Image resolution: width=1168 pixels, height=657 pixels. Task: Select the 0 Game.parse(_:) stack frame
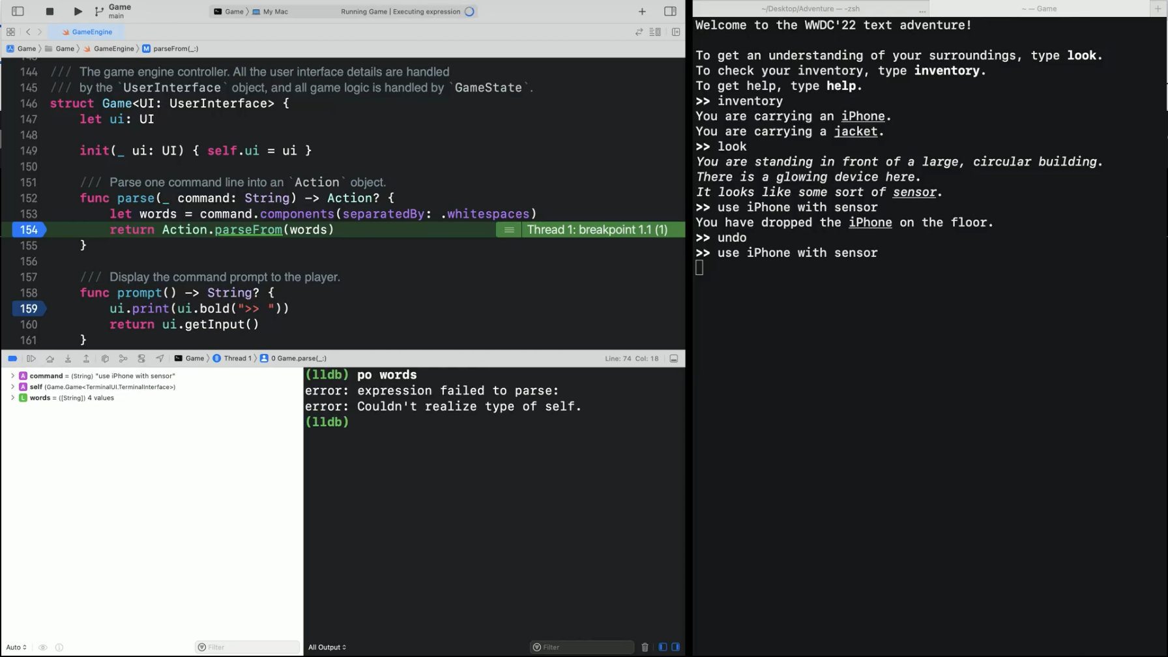pyautogui.click(x=293, y=358)
